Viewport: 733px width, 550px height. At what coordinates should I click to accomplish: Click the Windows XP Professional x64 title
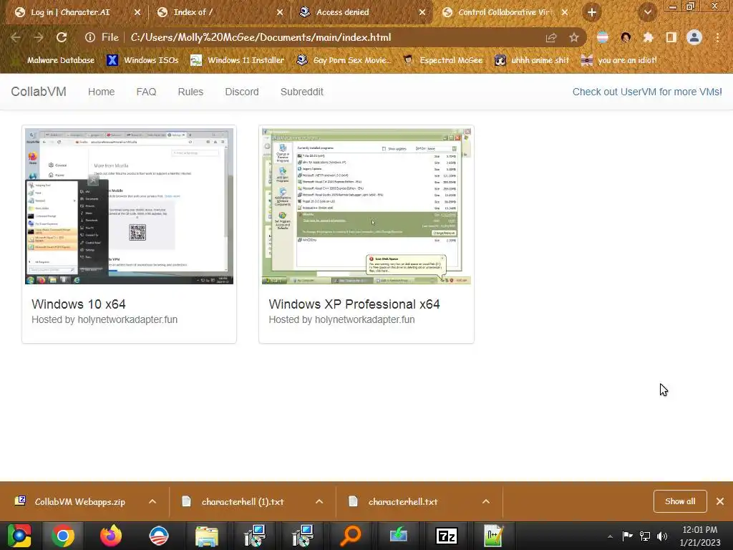354,304
